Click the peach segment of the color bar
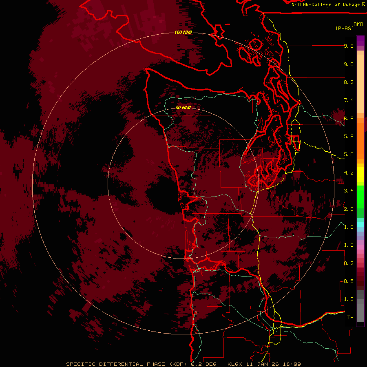 point(360,84)
